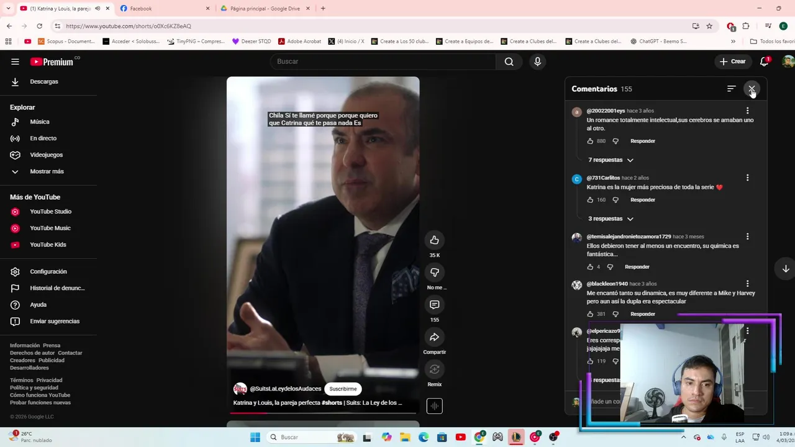
Task: Expand Mostrar más in sidebar
Action: 47,171
